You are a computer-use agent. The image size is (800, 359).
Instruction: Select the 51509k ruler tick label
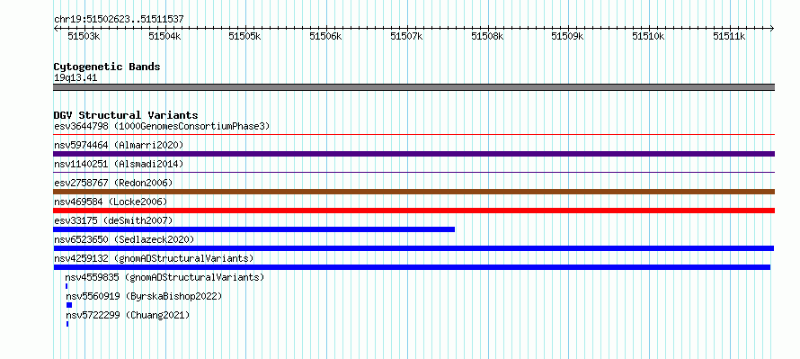pos(568,37)
